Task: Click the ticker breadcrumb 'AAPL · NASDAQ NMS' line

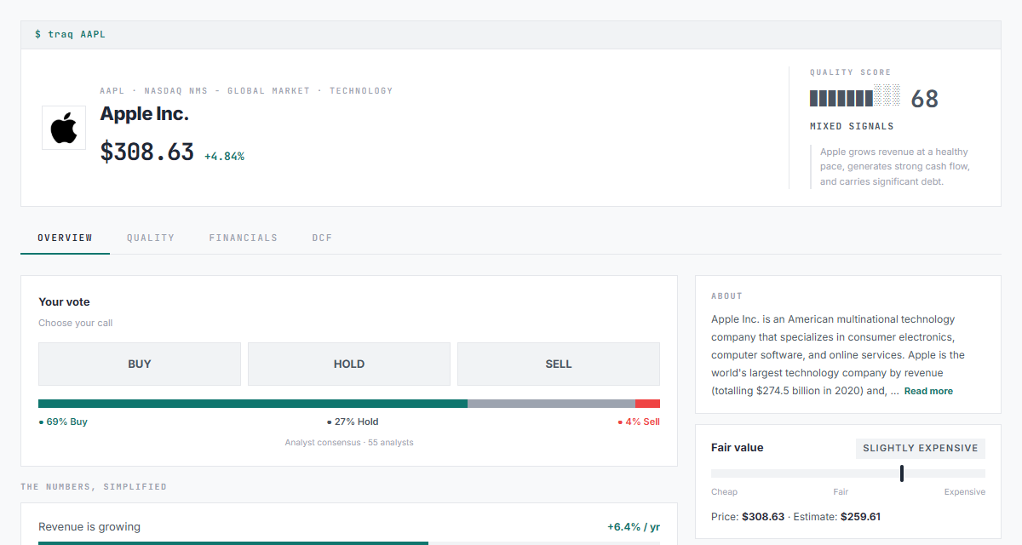Action: click(246, 90)
